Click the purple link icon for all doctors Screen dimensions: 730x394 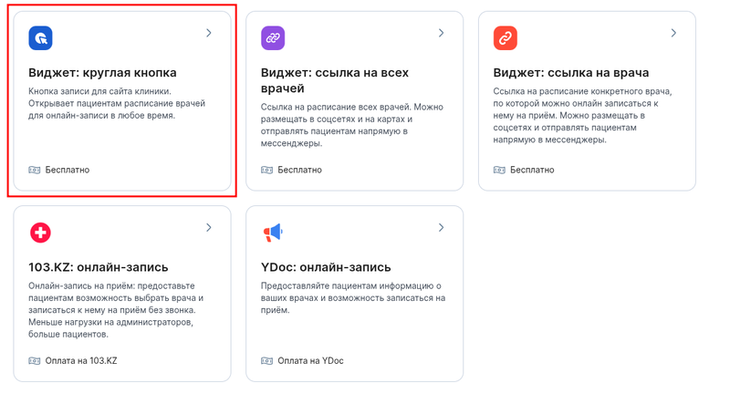coord(273,38)
